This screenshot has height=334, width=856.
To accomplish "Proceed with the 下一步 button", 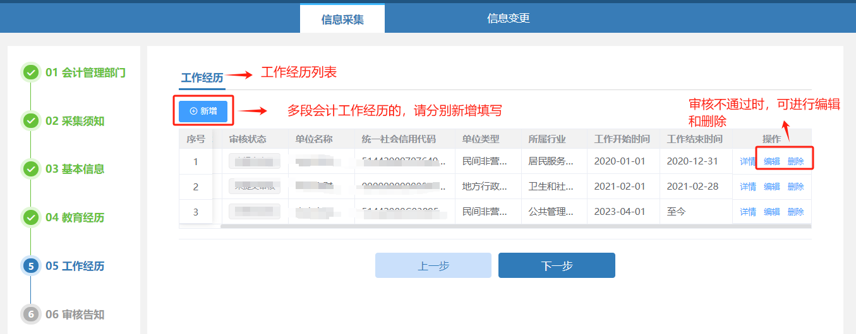I will [x=556, y=265].
